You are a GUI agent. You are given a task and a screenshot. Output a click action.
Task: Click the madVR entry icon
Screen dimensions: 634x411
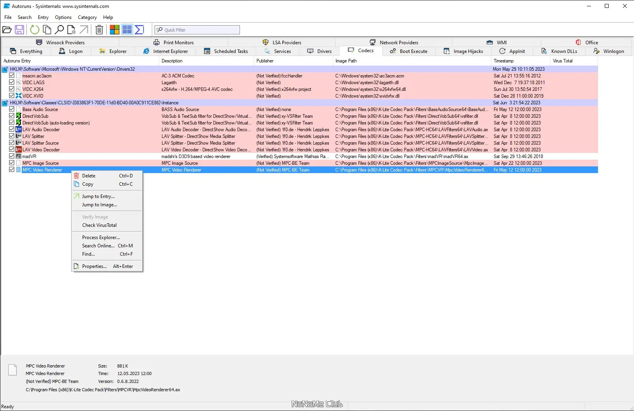19,156
